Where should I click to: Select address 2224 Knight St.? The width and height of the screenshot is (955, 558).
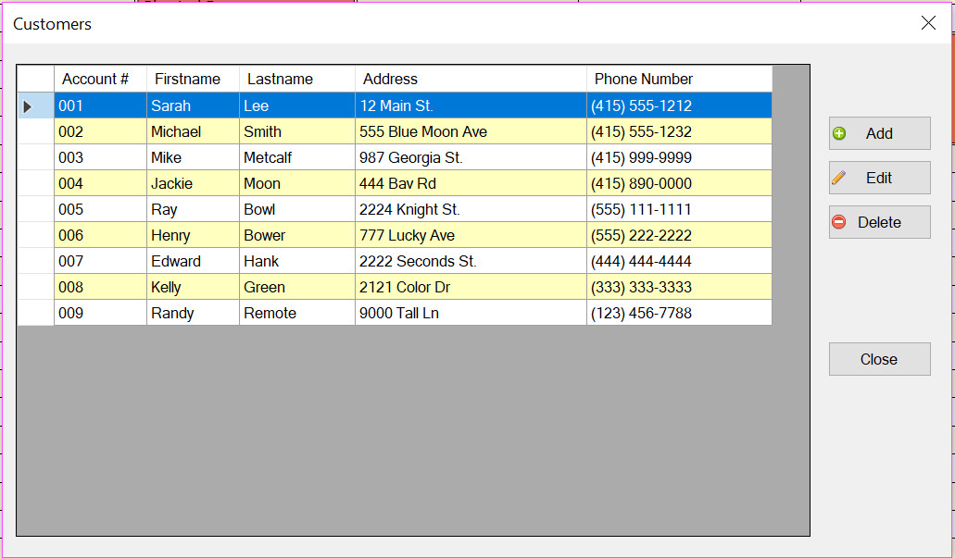[x=471, y=209]
